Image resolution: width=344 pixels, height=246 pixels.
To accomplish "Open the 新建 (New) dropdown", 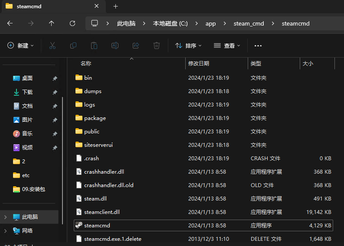I will (21, 46).
